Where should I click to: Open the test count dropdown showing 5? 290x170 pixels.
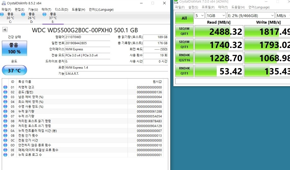pyautogui.click(x=200, y=16)
